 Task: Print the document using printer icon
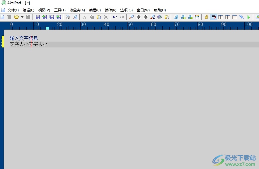tap(68, 17)
